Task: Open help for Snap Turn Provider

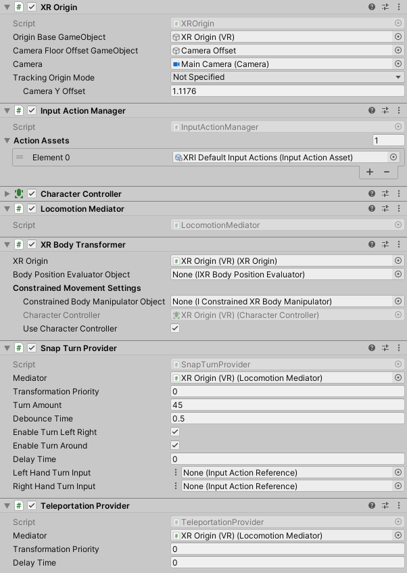Action: (x=371, y=348)
